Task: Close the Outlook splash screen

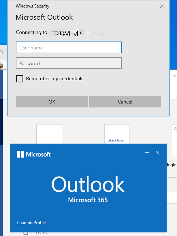Action: 158,153
